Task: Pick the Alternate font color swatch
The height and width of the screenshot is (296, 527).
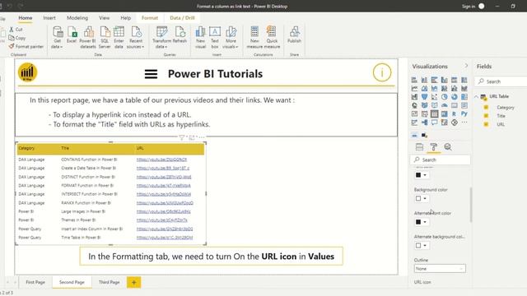Action: click(421, 222)
